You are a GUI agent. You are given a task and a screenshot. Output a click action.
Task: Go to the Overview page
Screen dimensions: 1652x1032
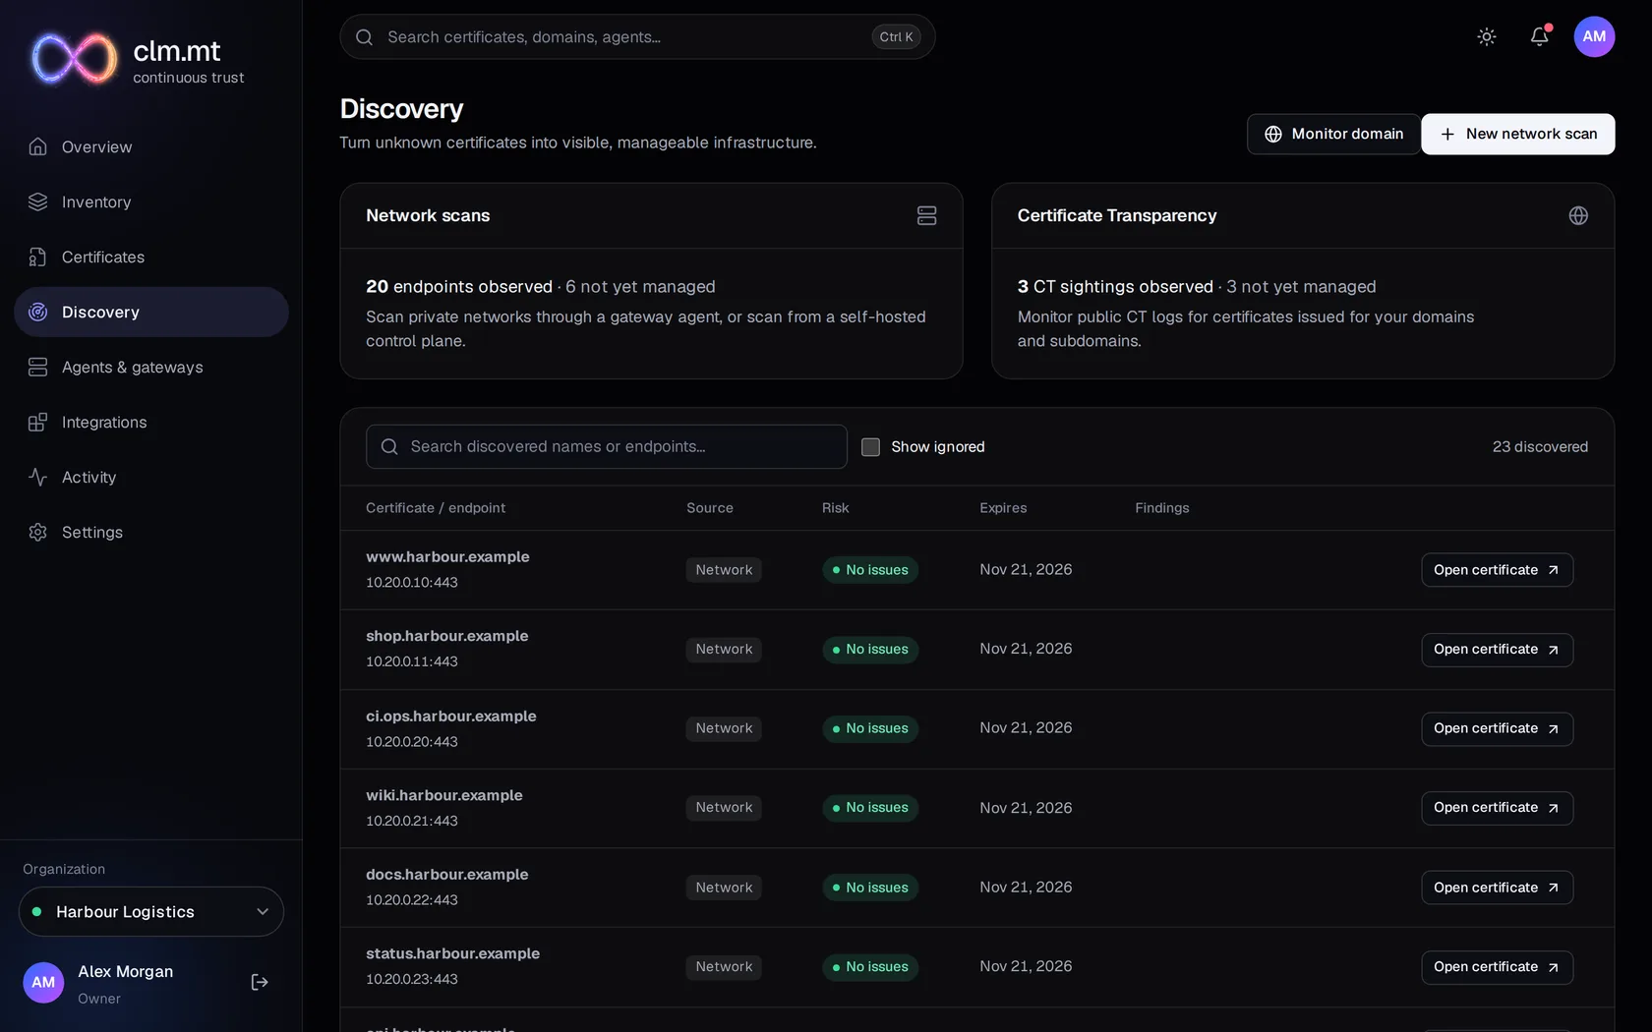(x=151, y=146)
